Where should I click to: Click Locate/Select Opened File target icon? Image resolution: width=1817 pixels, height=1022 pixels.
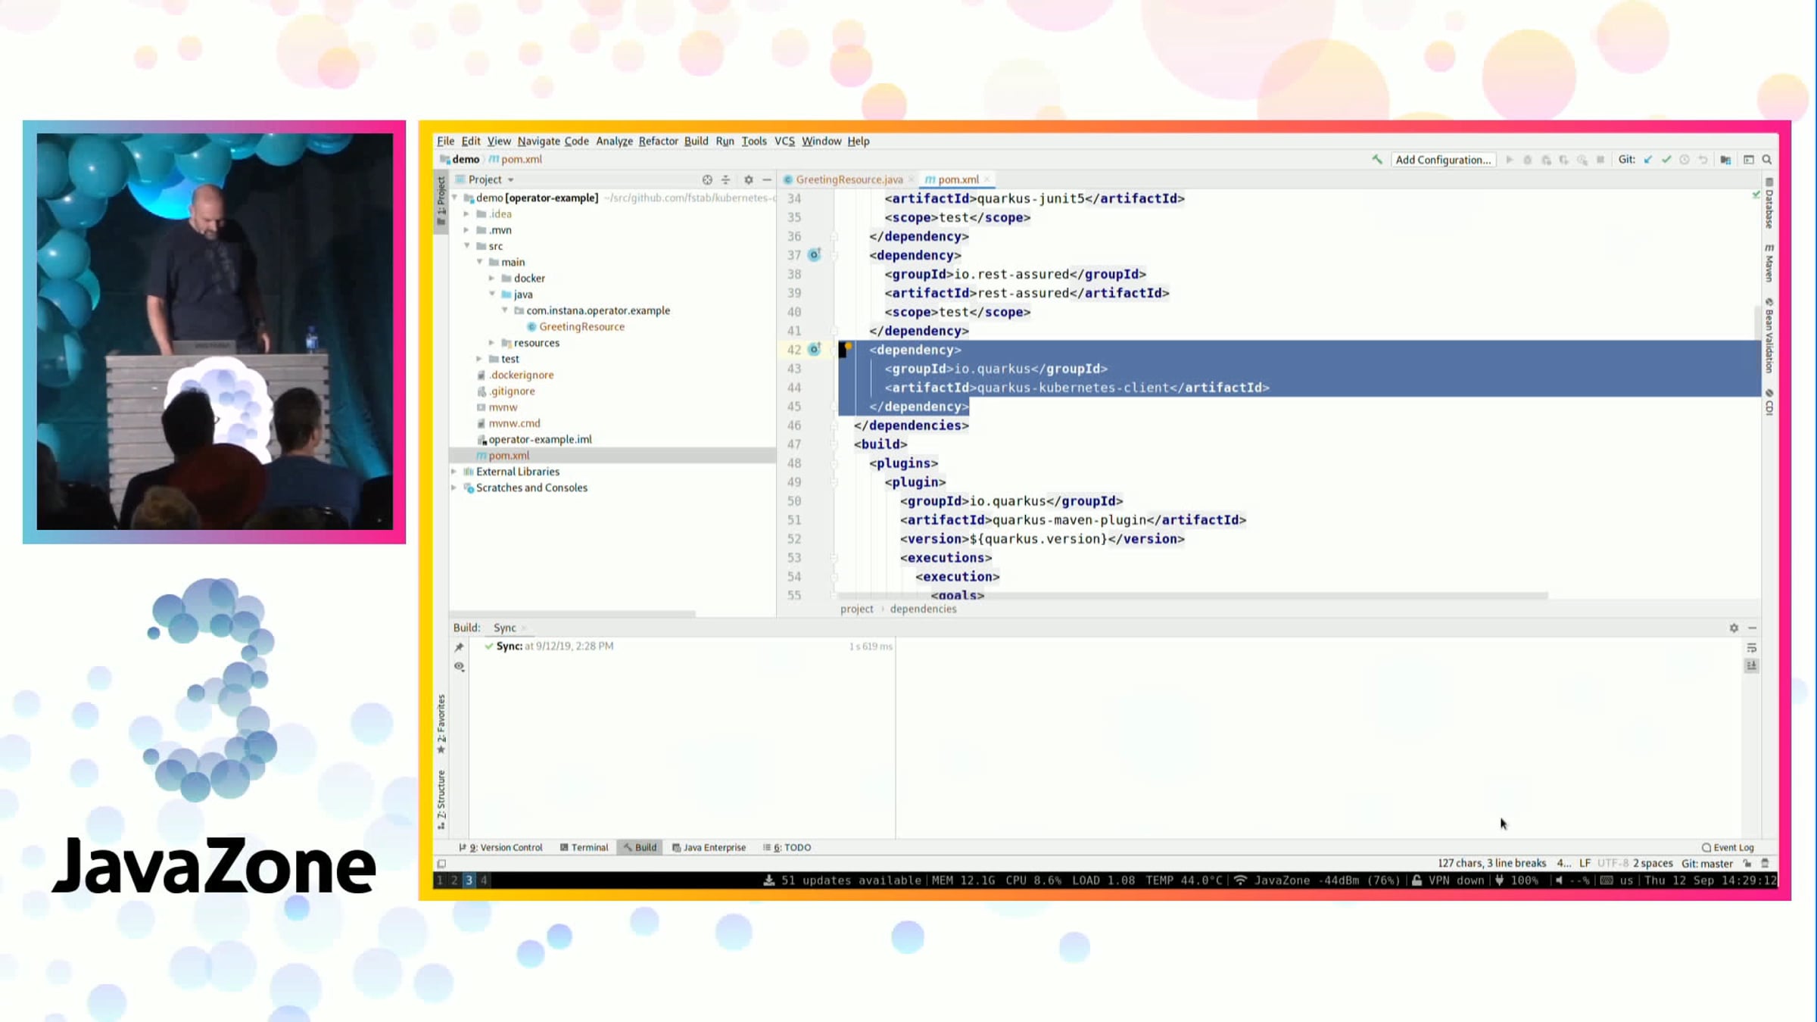707,179
